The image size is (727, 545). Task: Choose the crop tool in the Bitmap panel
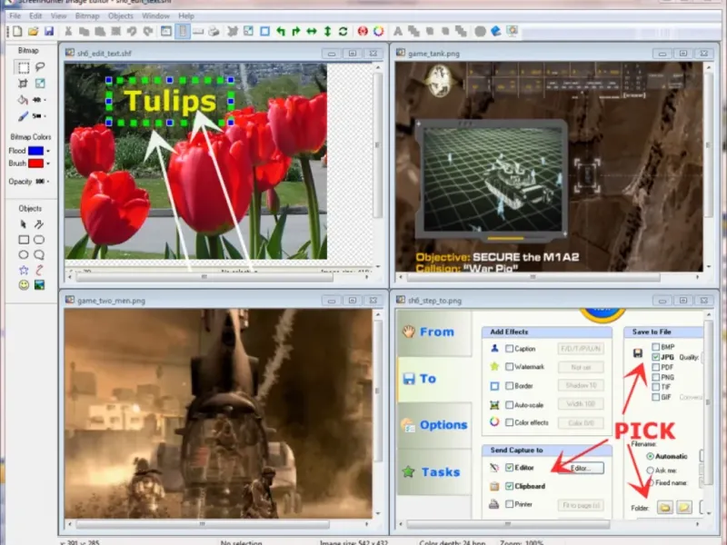tap(24, 84)
